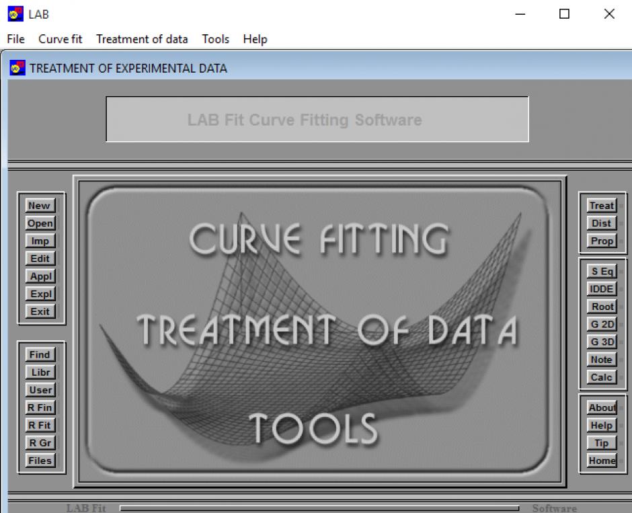
Task: Click the Tip button
Action: 602,443
